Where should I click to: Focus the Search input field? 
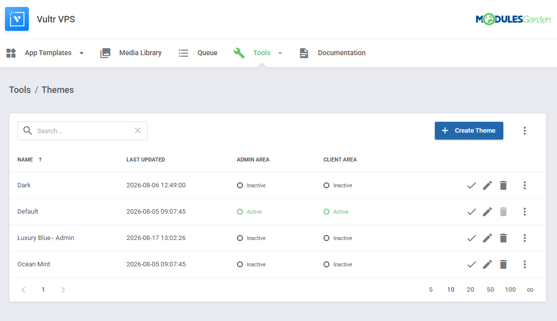click(x=82, y=131)
